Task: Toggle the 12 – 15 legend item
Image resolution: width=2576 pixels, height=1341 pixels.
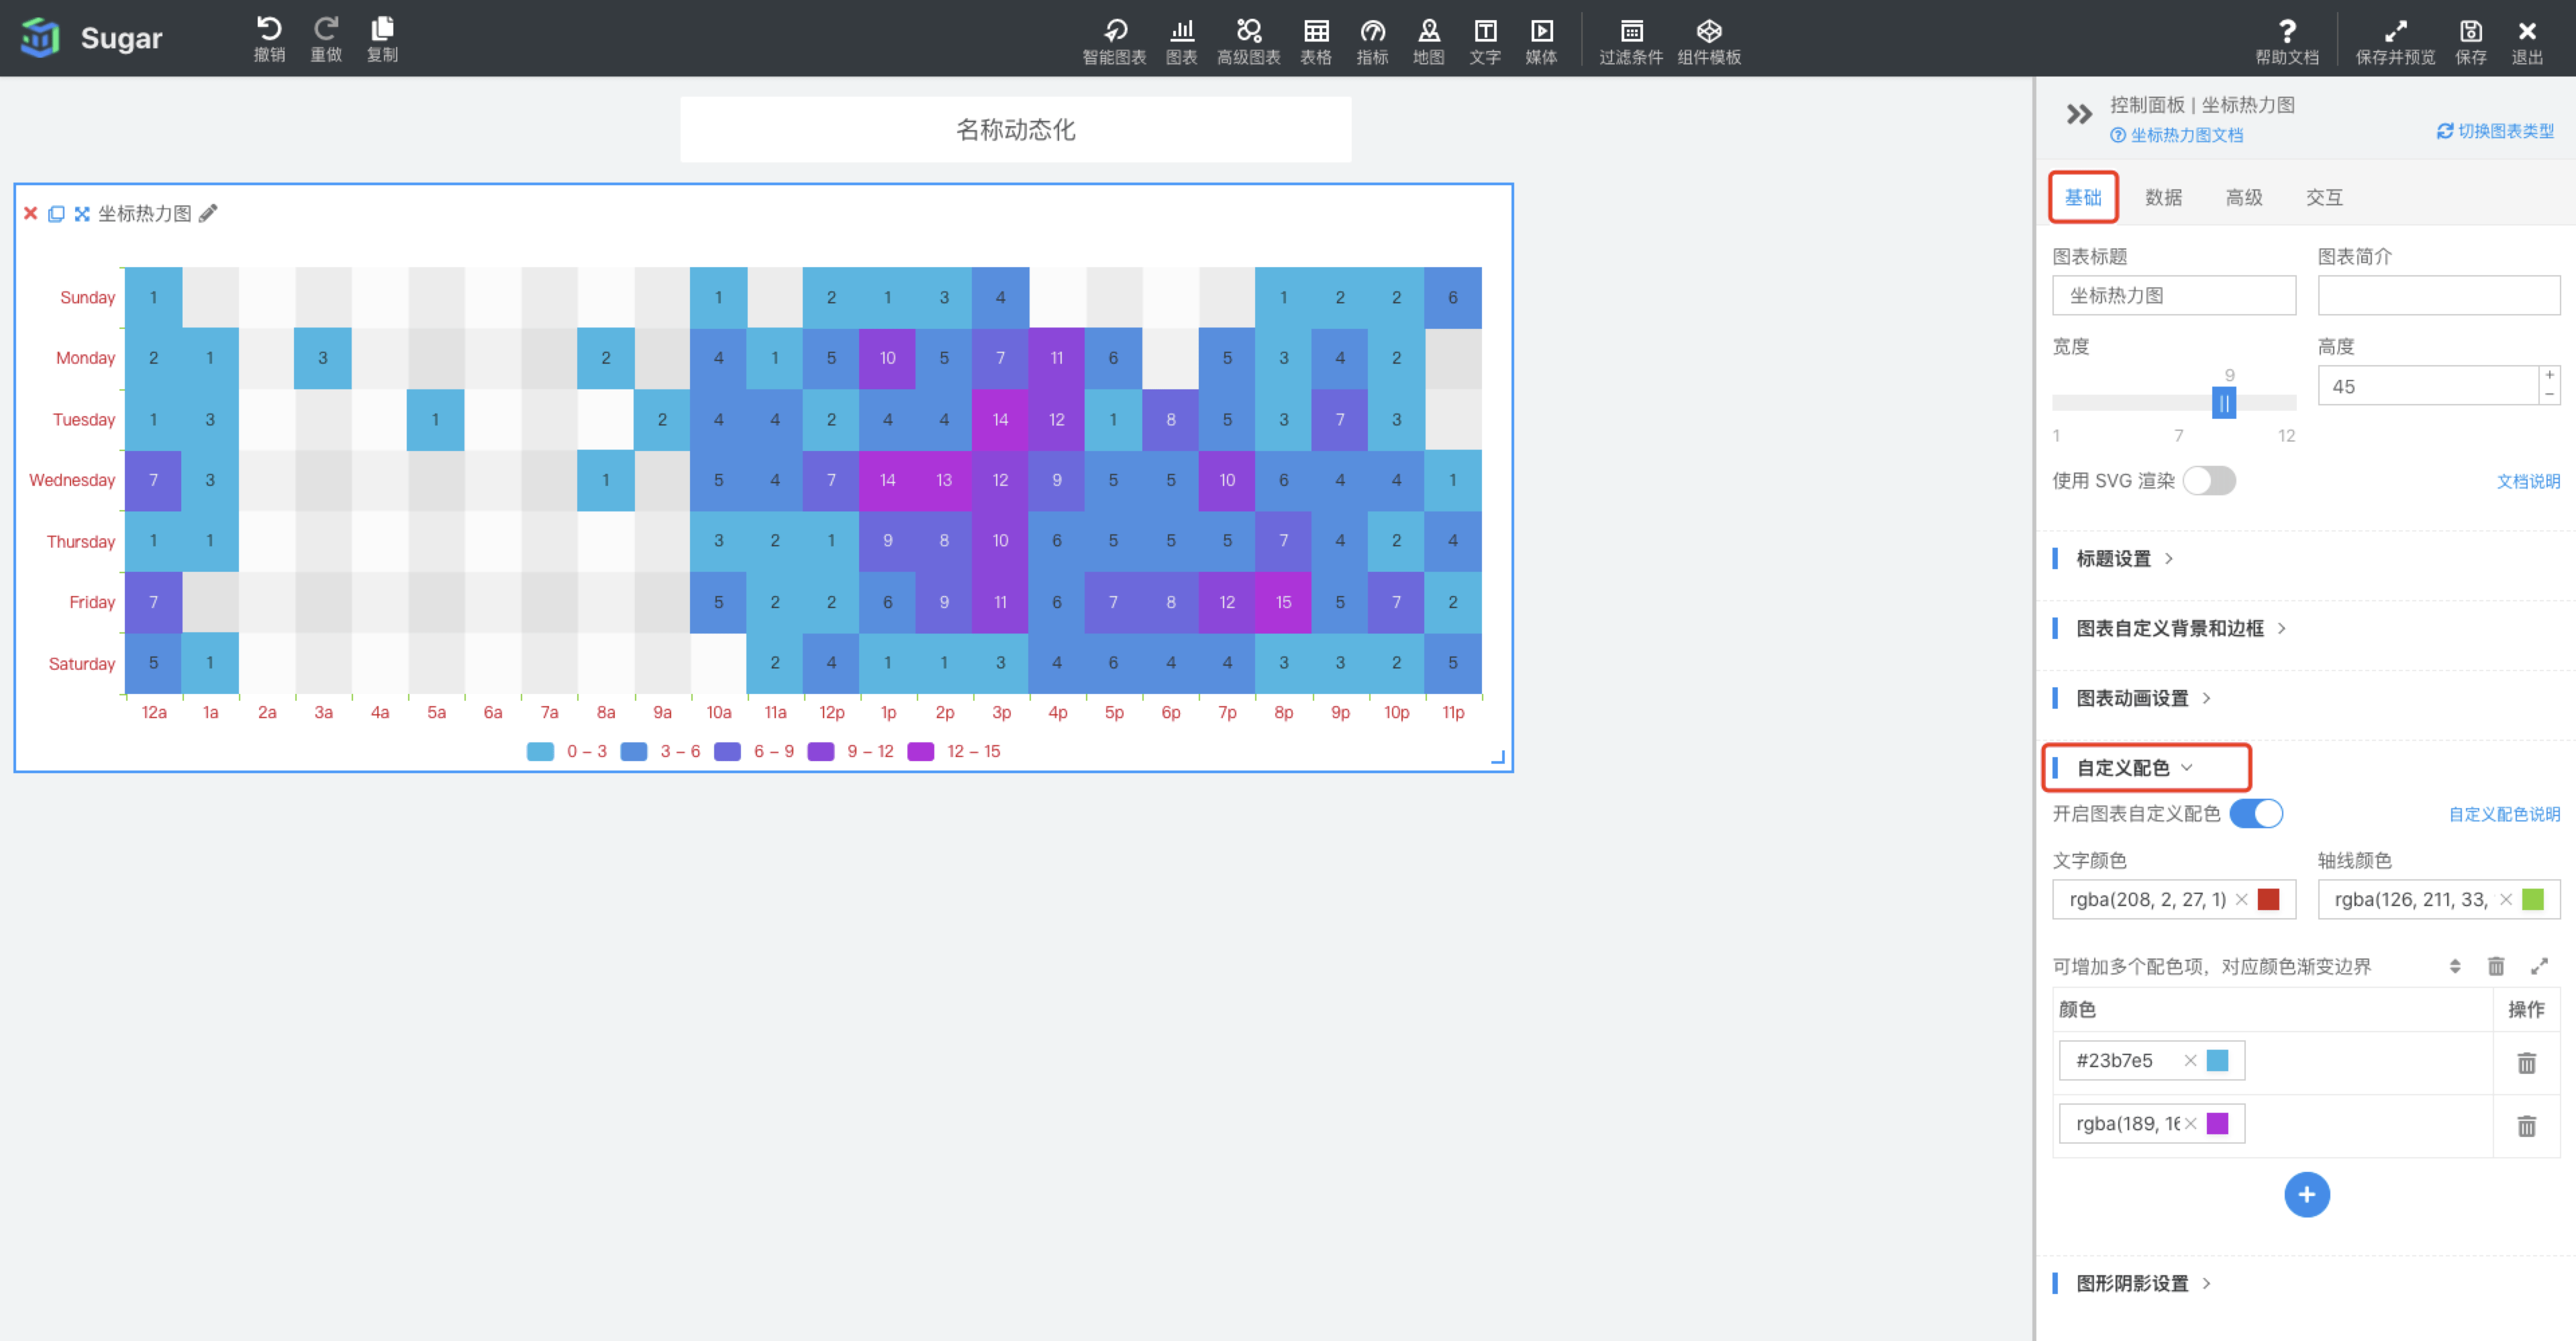Action: (954, 751)
